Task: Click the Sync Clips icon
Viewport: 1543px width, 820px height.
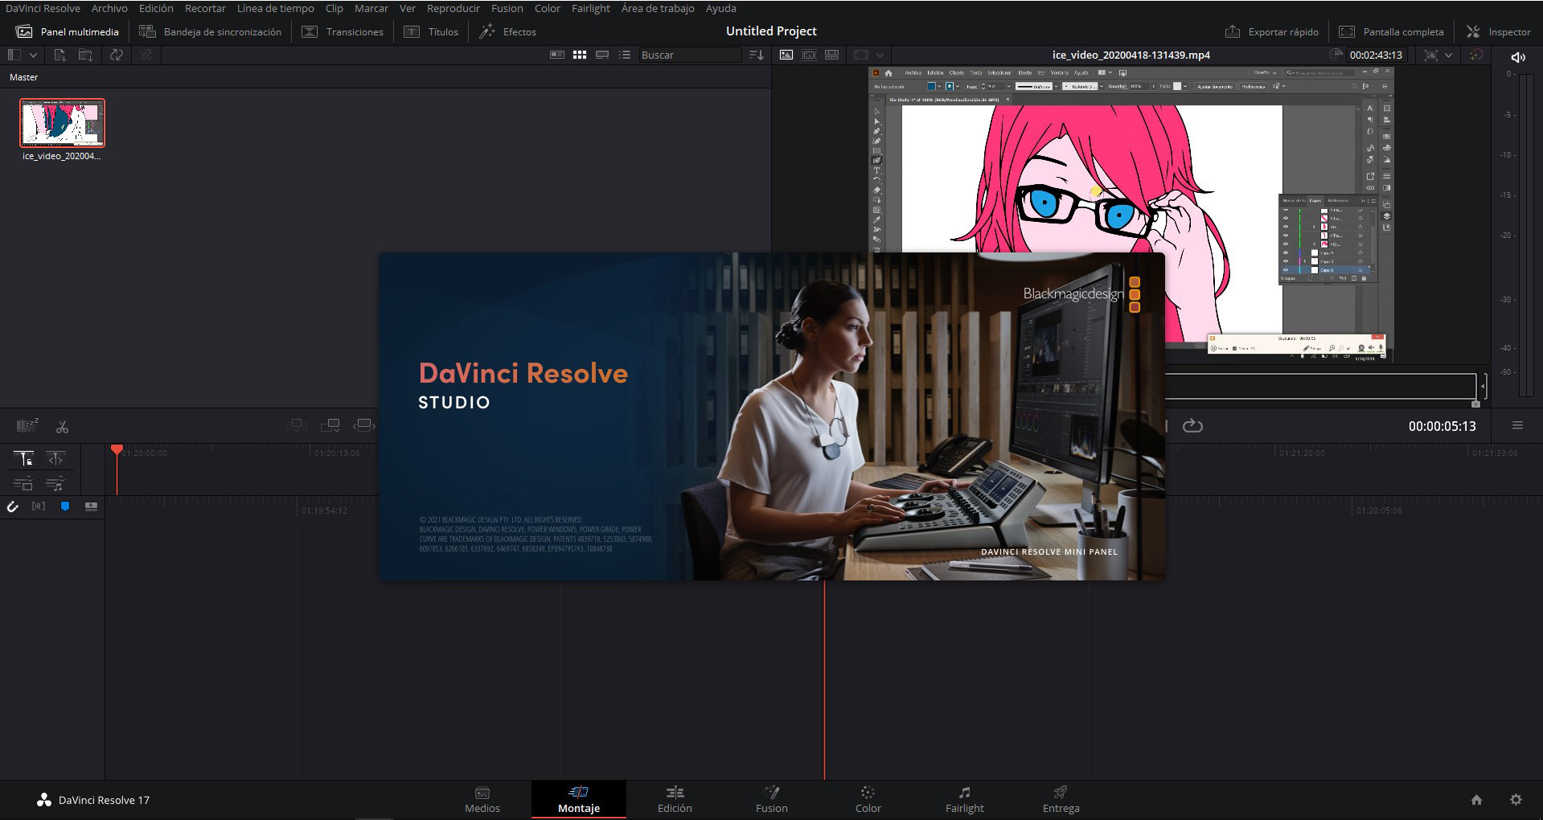Action: [117, 55]
